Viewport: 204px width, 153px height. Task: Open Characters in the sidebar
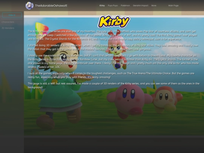point(8,22)
